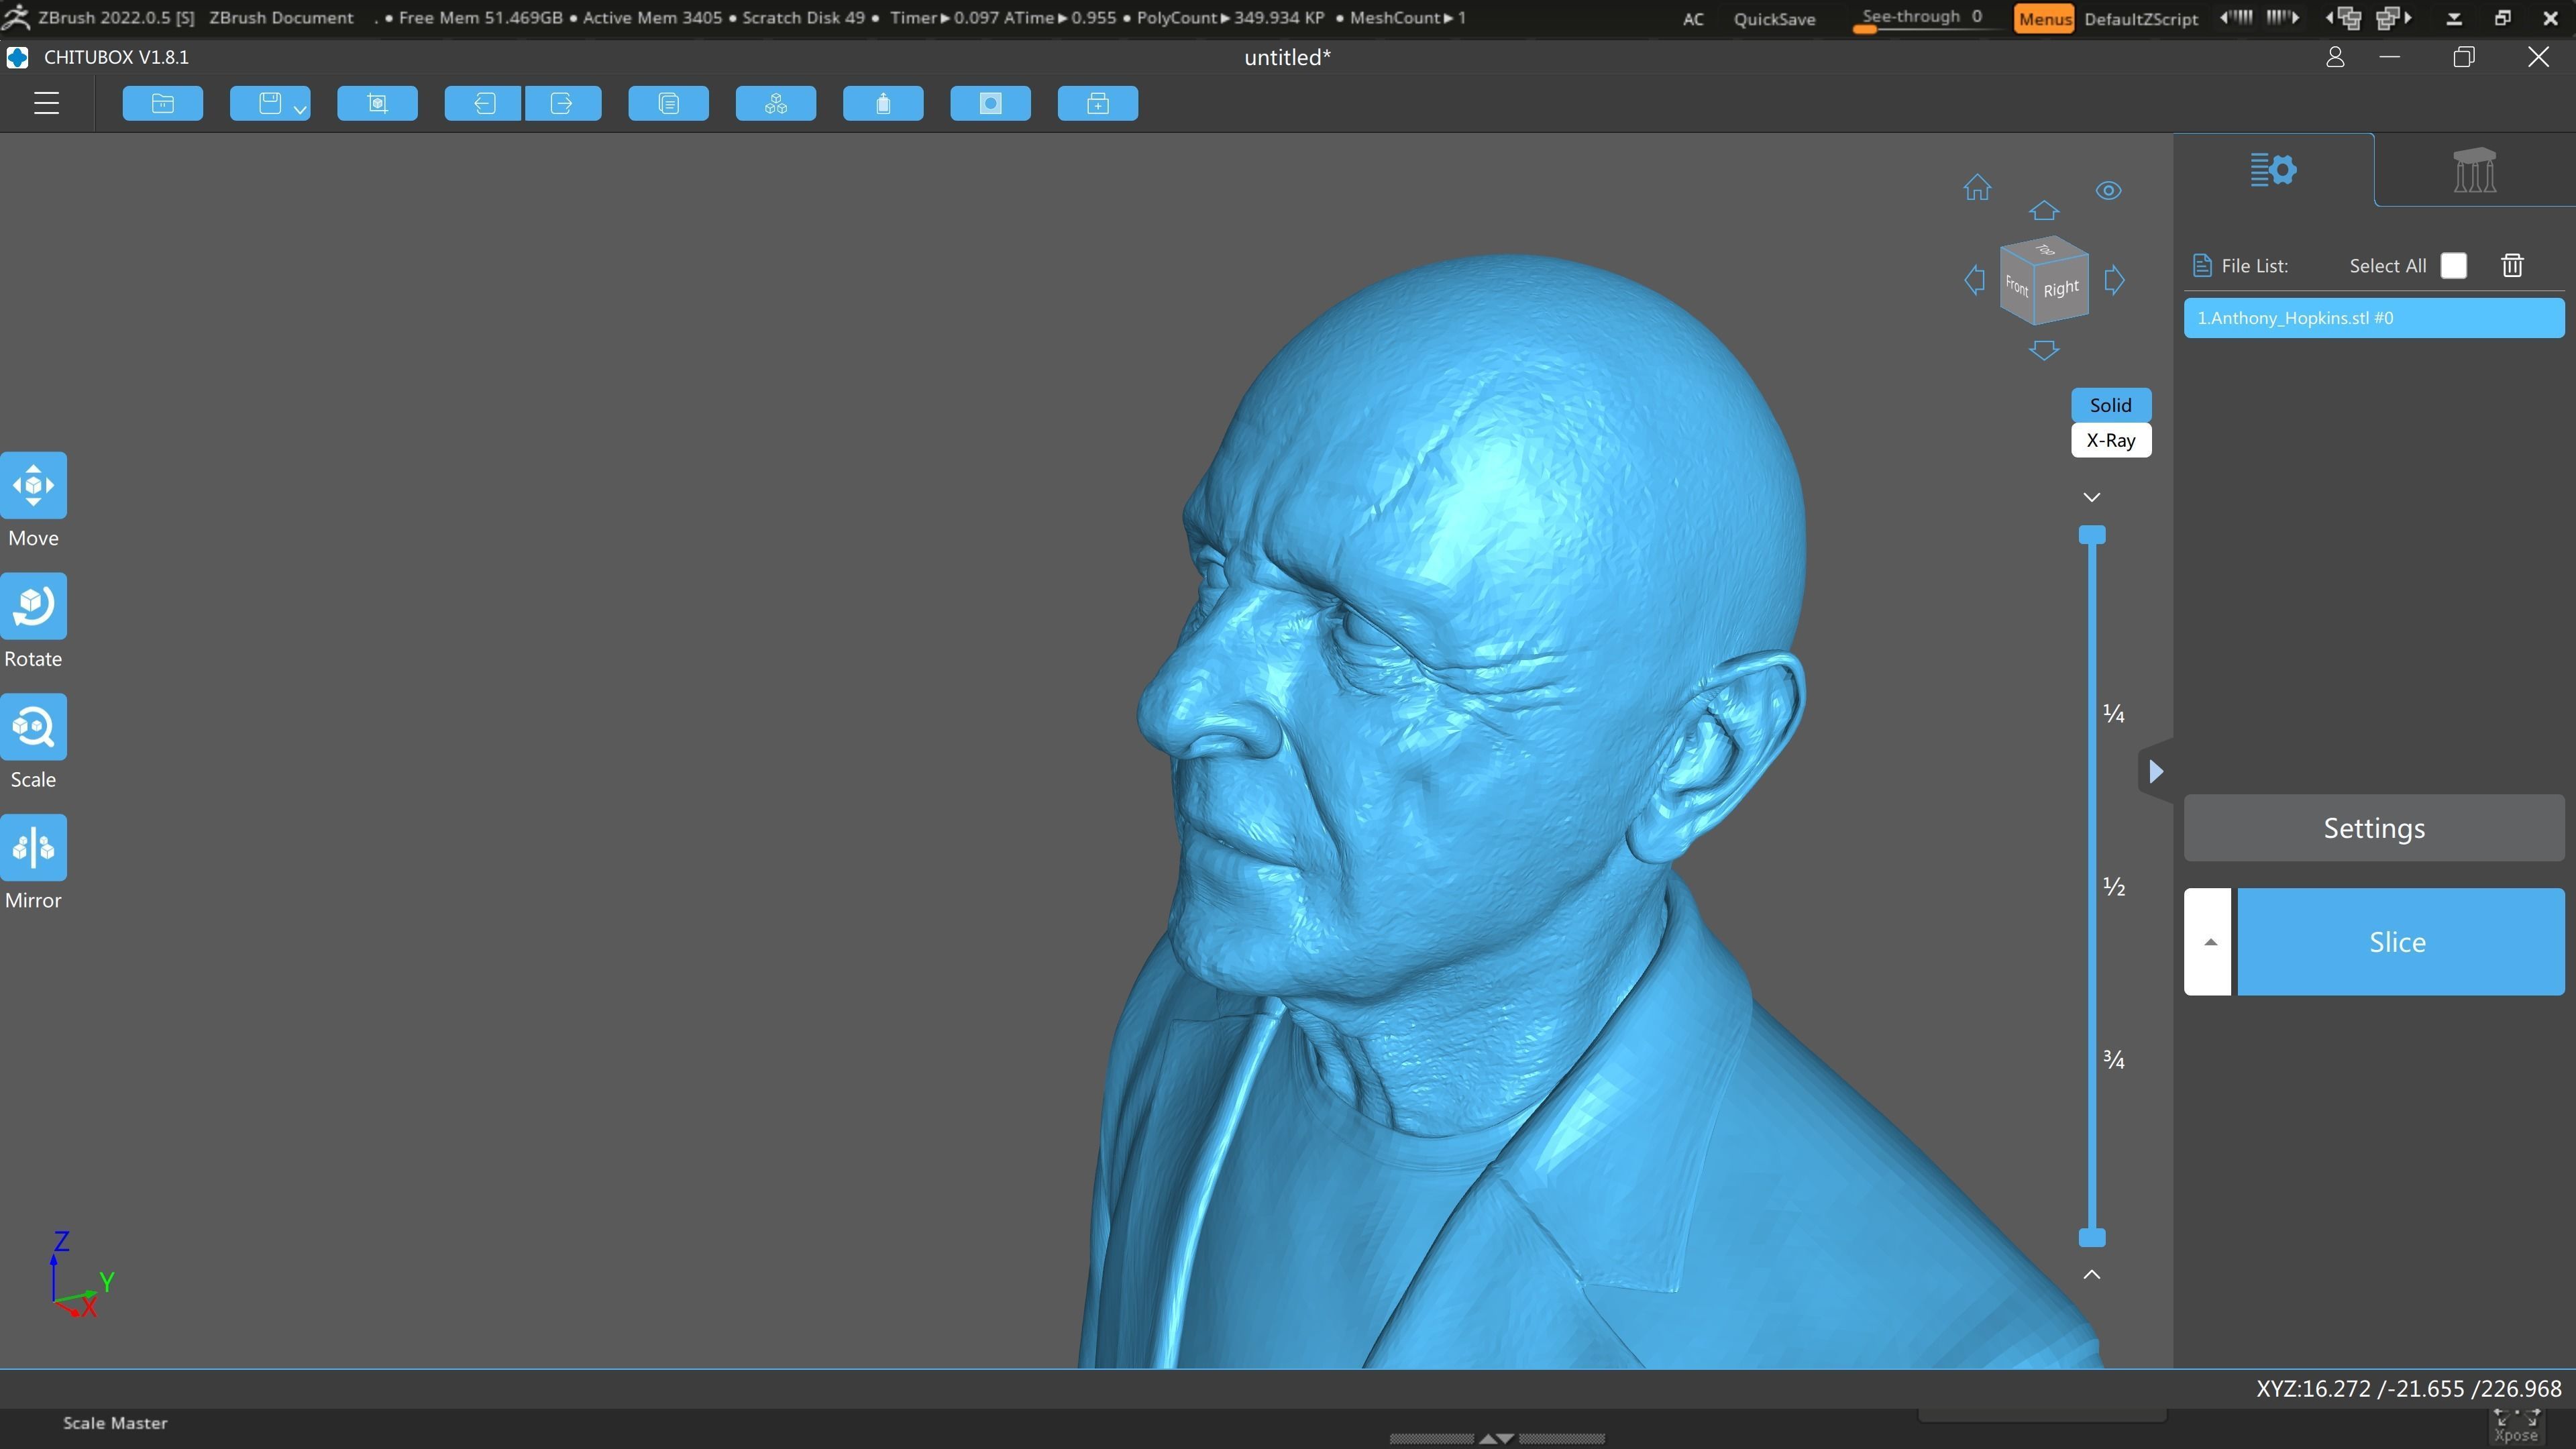Click the Hollow model icon
The height and width of the screenshot is (1449, 2576).
883,103
